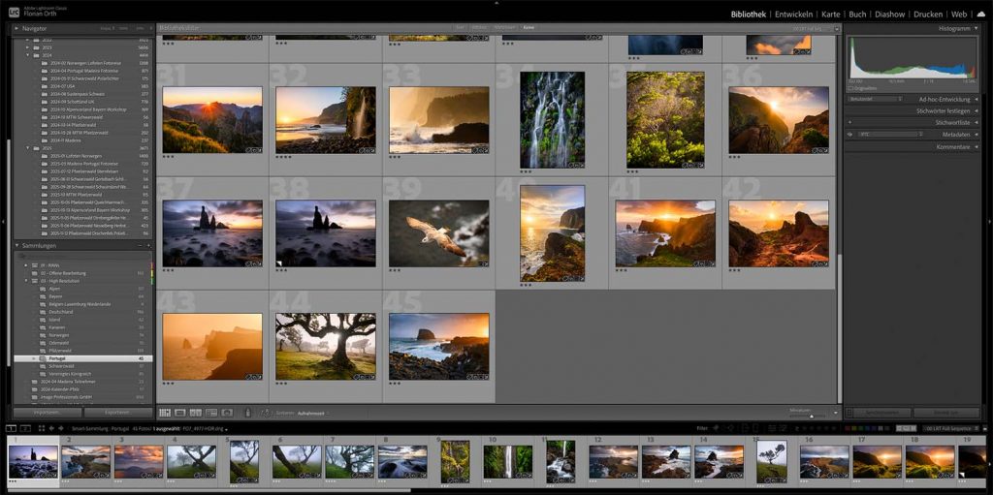The height and width of the screenshot is (495, 993).
Task: Collapse the 2024 folder tree
Action: click(x=28, y=55)
